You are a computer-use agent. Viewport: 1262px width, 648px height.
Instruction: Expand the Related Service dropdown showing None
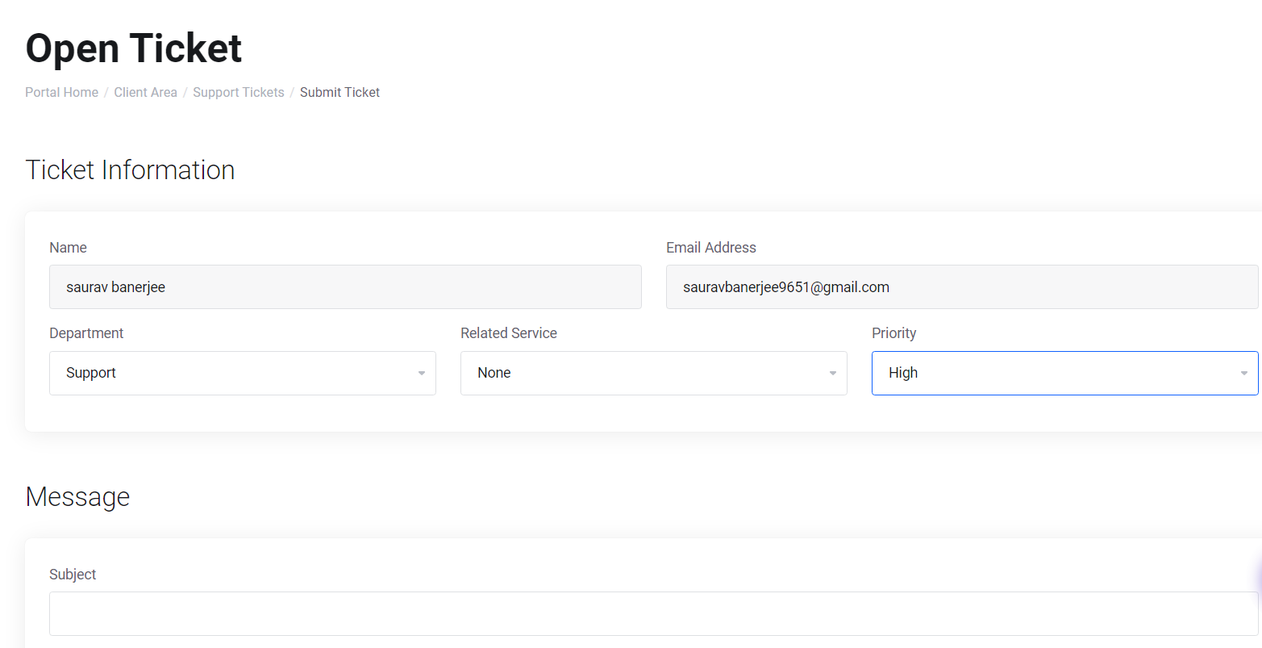point(653,373)
